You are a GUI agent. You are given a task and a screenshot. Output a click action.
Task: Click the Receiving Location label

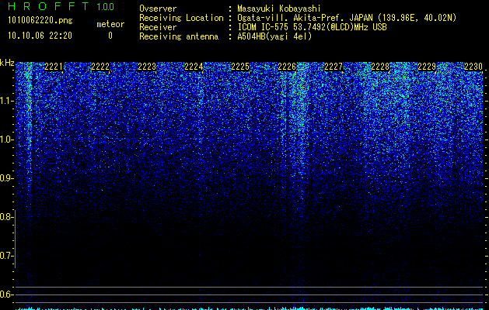coord(181,18)
